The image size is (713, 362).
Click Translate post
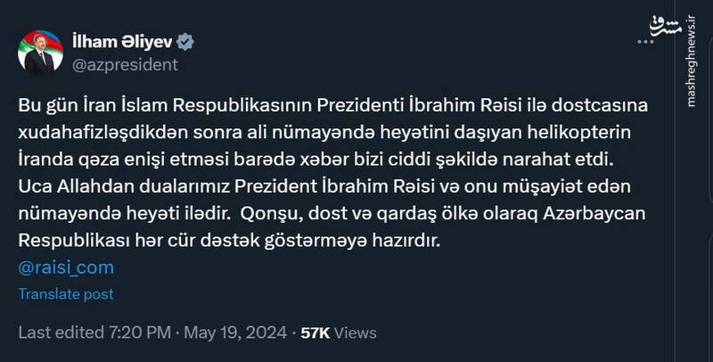click(66, 293)
